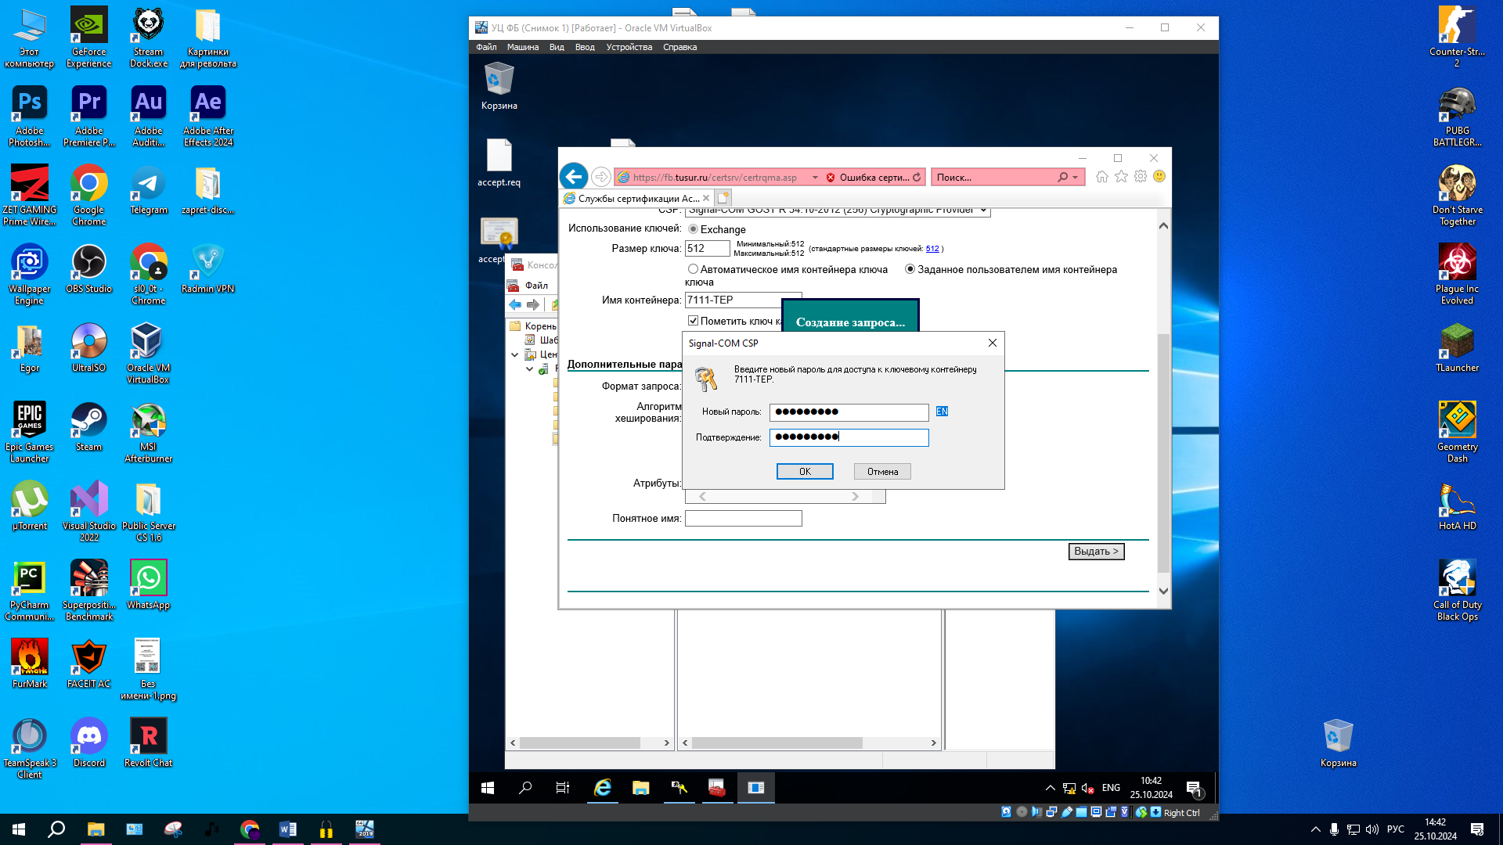
Task: Open a new tab in Internet Explorer
Action: pos(723,198)
